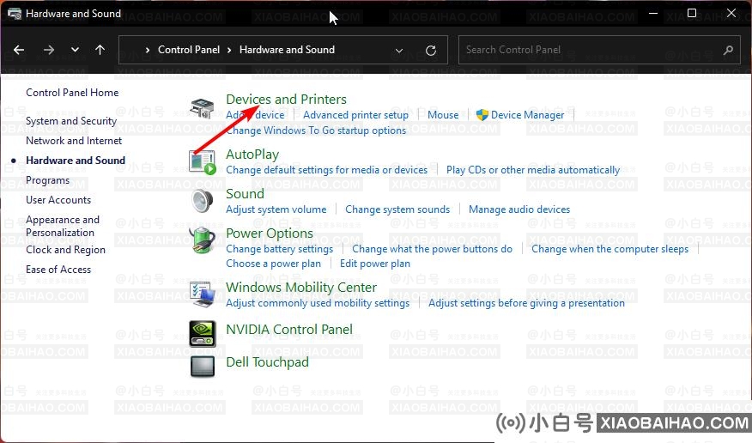Screen dimensions: 752x443
Task: Click Play CDs or other media automatically
Action: 533,170
